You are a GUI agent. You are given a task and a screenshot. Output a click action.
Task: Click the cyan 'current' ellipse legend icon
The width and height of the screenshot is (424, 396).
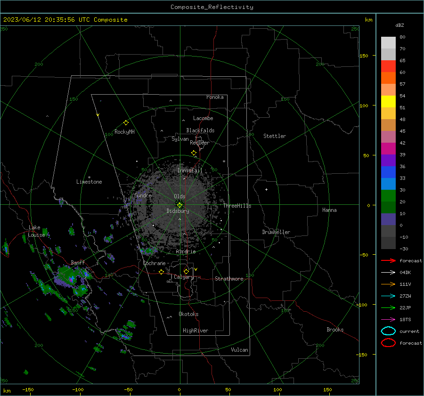(388, 331)
